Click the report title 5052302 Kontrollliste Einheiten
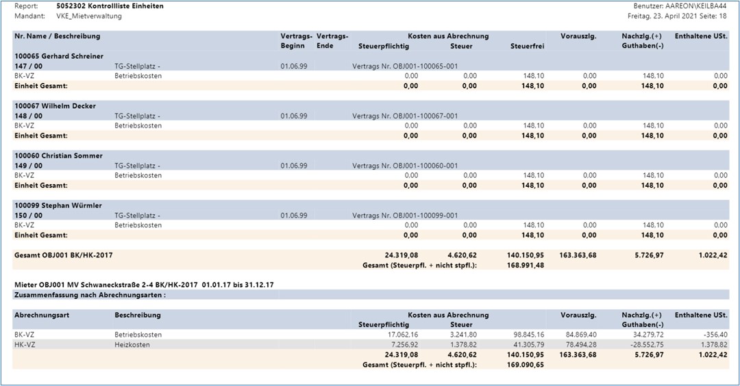This screenshot has width=740, height=386. coord(110,6)
